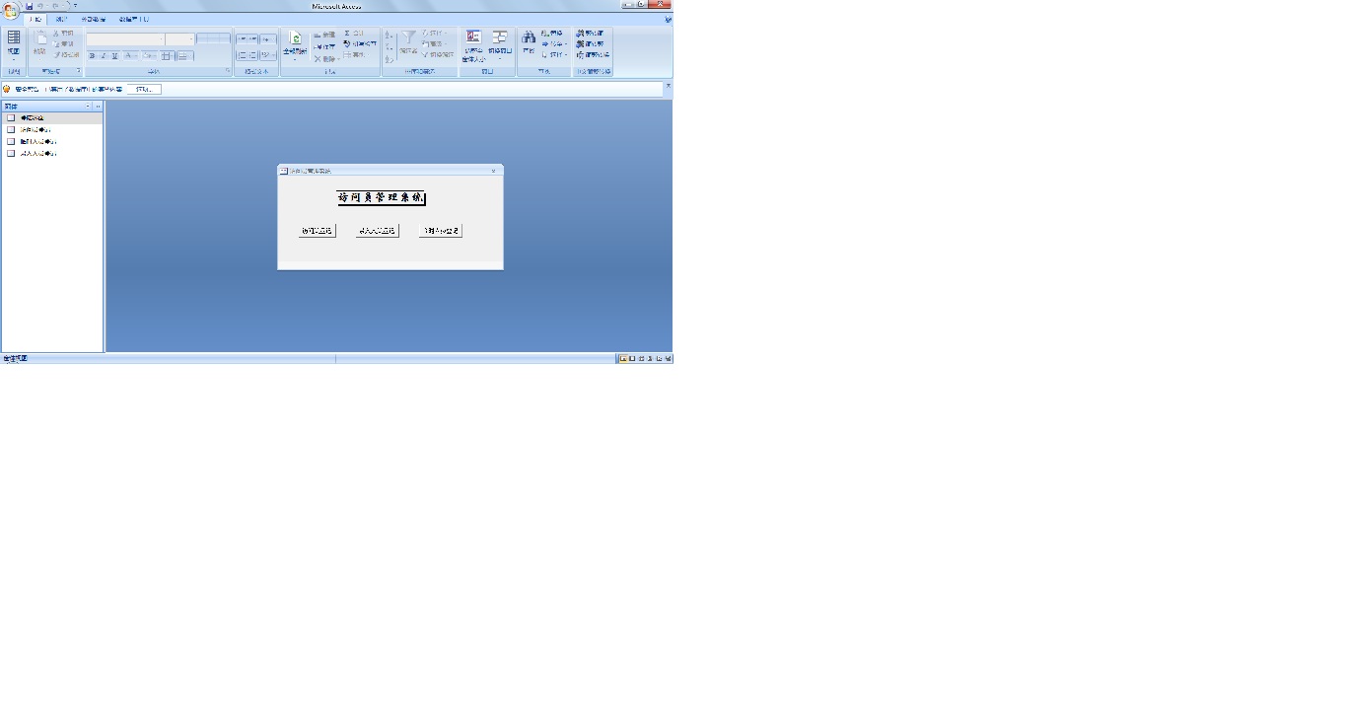Click 简繁转换 (Chinese Conversion) options
The image size is (1347, 728).
click(593, 55)
